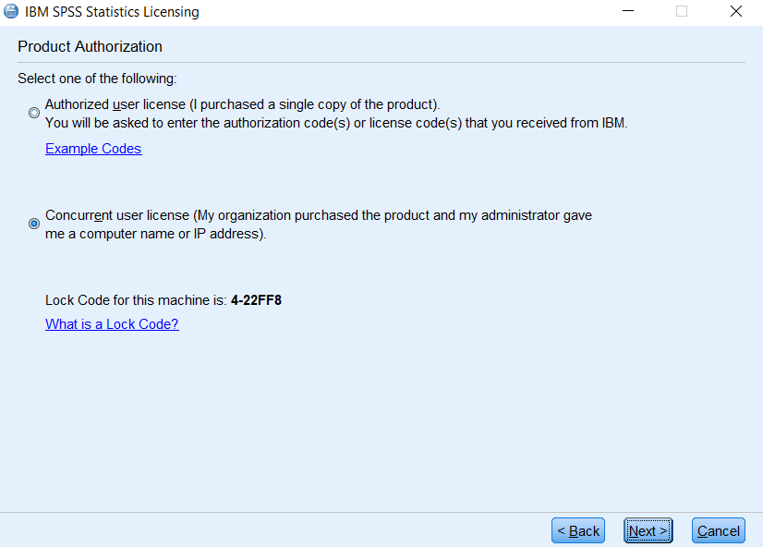Click the lock code value 4-22FF8
Screen dimensions: 763x547
pyautogui.click(x=256, y=300)
